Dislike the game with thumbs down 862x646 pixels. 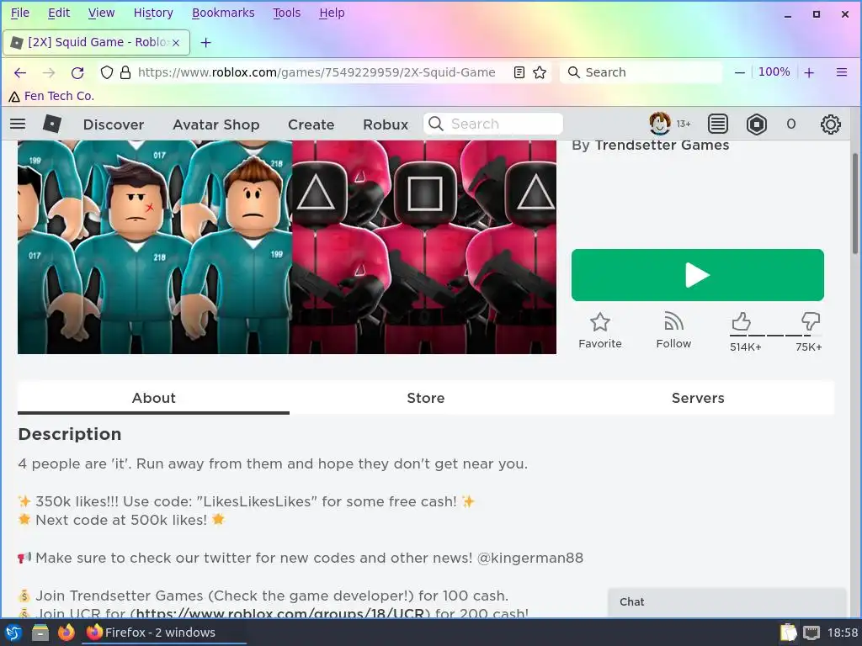pos(811,321)
